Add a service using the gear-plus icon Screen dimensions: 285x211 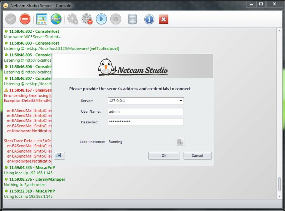click(x=72, y=19)
